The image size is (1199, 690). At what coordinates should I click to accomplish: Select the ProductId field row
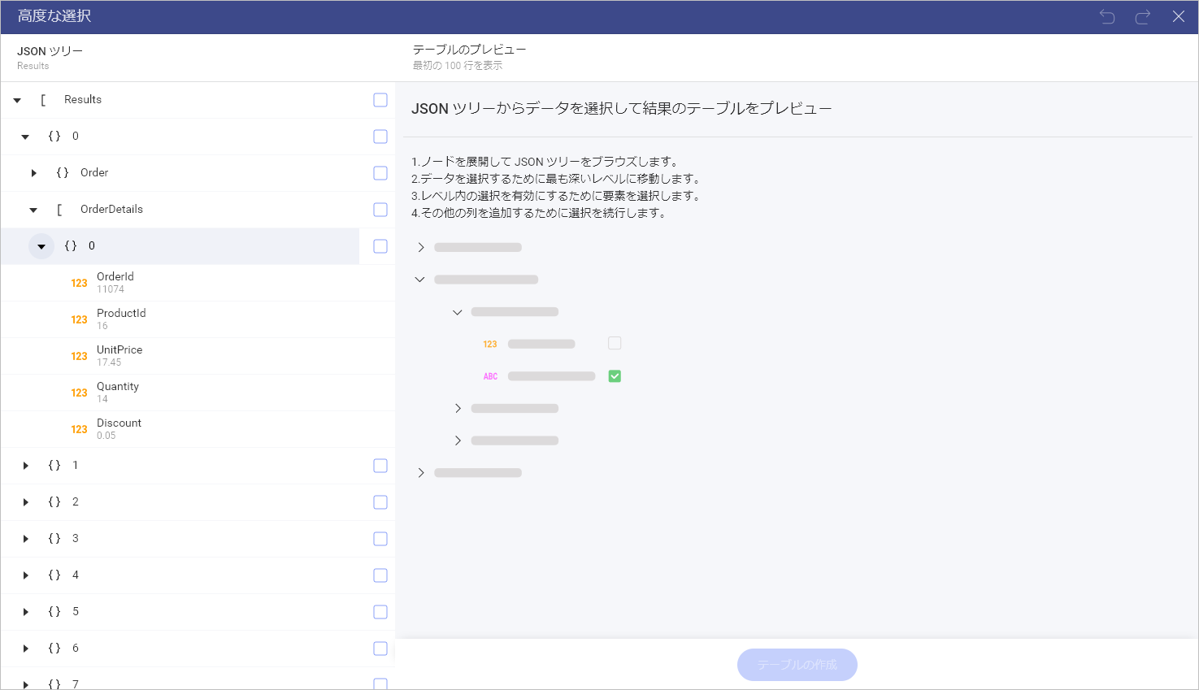pos(198,319)
